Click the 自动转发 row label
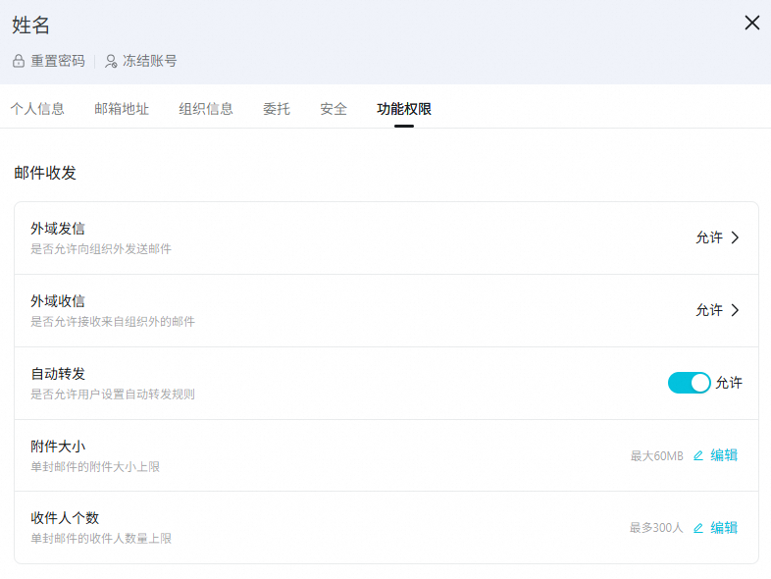The image size is (771, 579). click(58, 374)
